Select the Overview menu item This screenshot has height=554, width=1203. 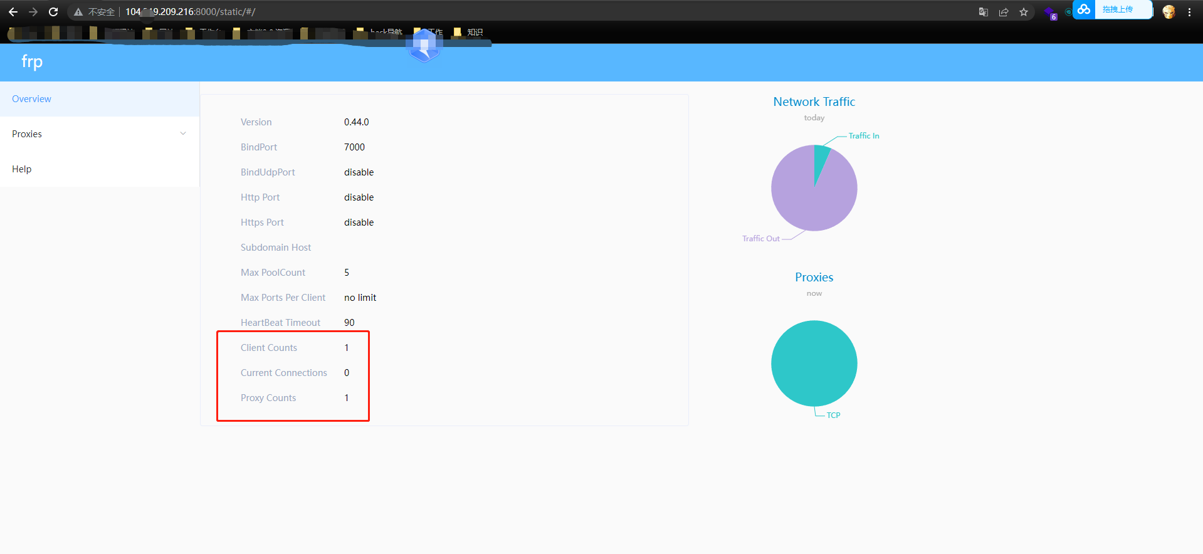click(100, 99)
